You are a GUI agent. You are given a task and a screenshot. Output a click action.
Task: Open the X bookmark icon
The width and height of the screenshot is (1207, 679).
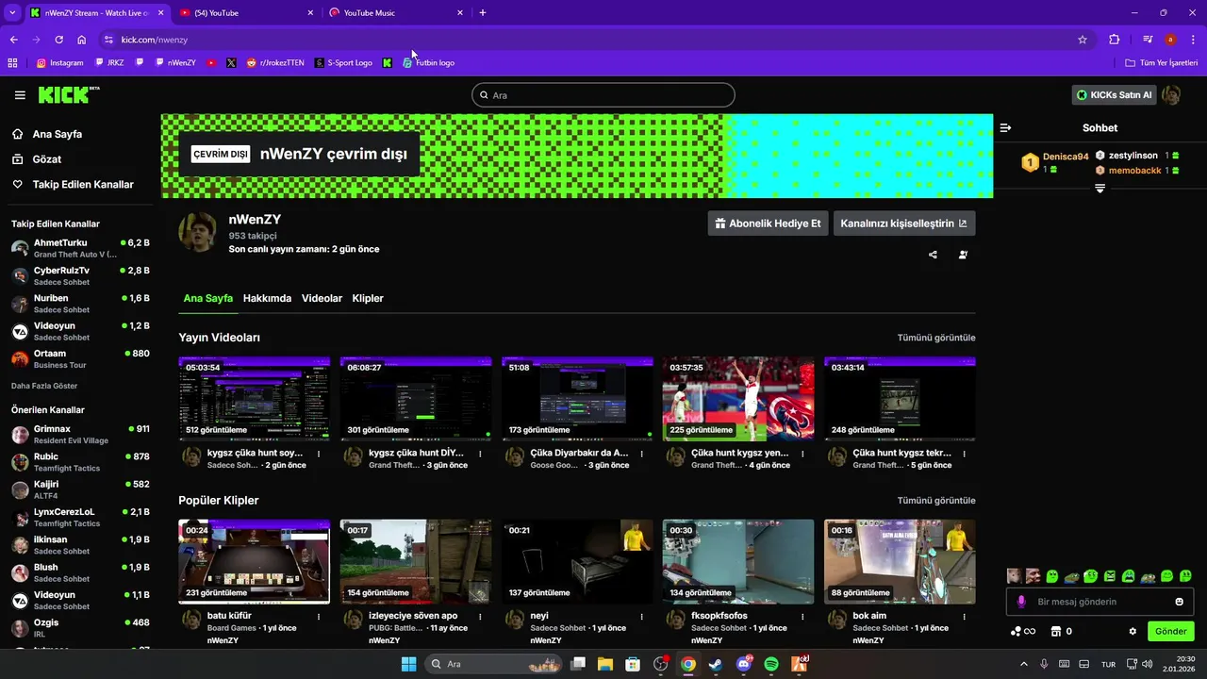pyautogui.click(x=231, y=63)
